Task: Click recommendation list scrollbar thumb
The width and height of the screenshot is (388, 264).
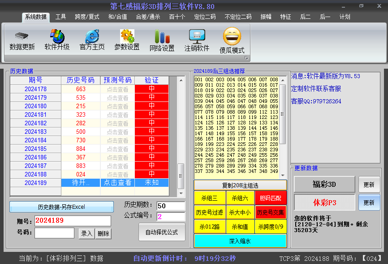Action: (x=283, y=114)
